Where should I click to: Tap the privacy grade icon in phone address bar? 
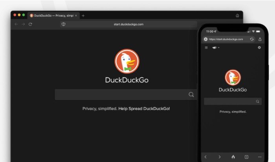[x=206, y=39]
